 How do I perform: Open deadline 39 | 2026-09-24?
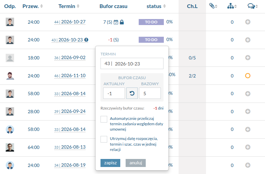coord(70,111)
